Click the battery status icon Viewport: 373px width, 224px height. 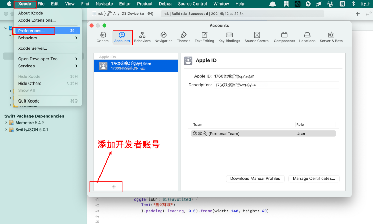pos(364,4)
